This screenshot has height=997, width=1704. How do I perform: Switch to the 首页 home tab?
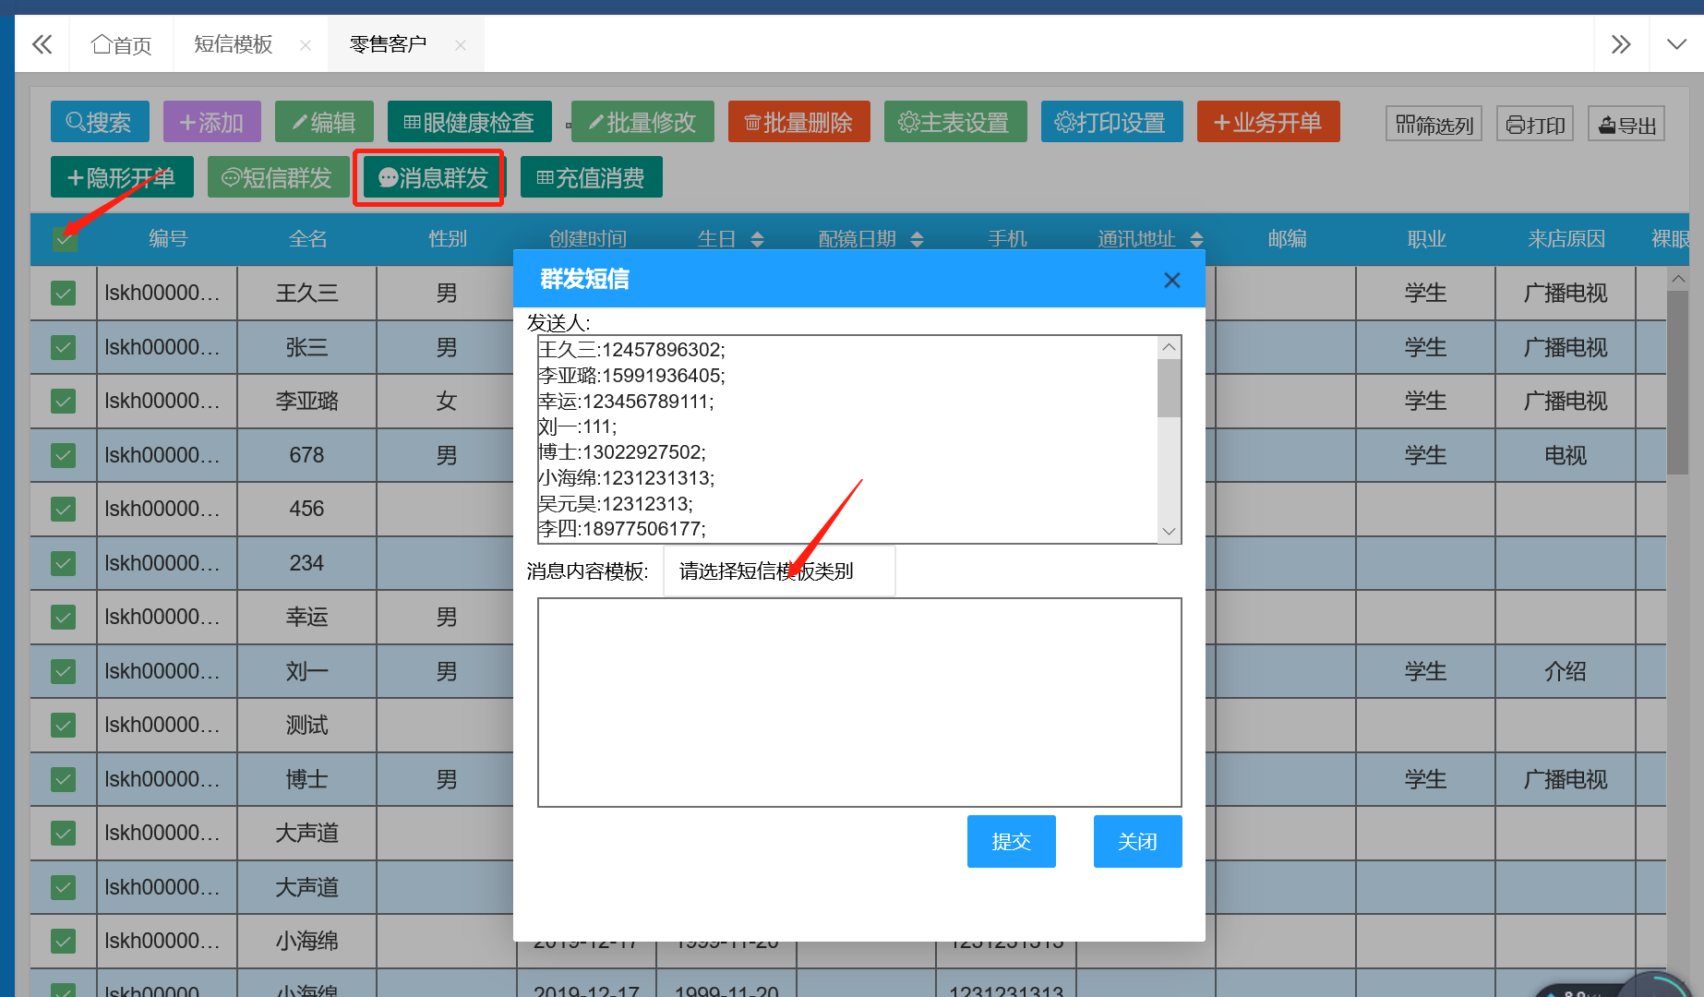[122, 44]
